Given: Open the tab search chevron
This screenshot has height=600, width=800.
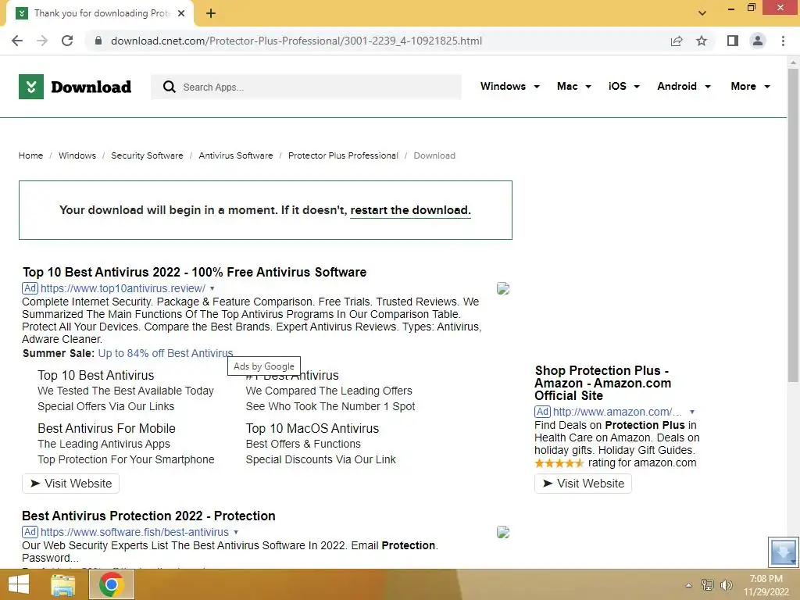Looking at the screenshot, I should tap(702, 13).
